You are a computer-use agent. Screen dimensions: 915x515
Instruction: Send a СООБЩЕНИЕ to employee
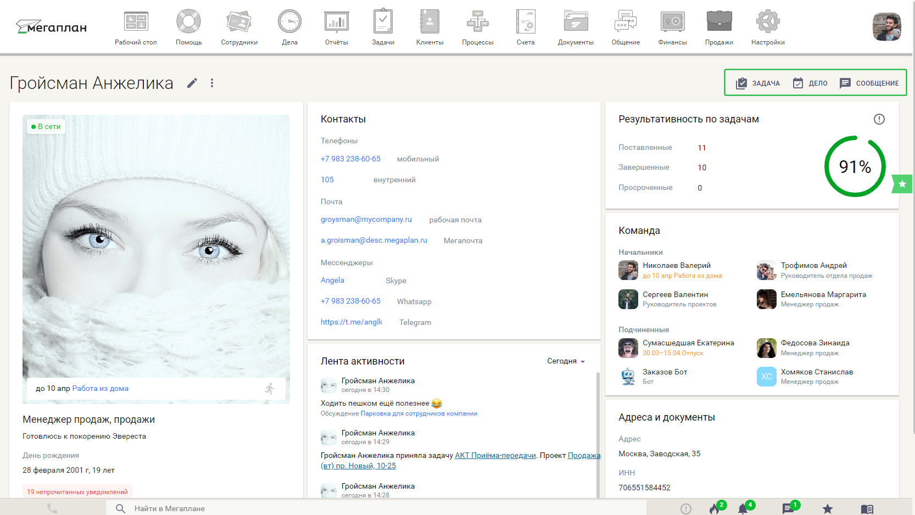click(x=869, y=83)
